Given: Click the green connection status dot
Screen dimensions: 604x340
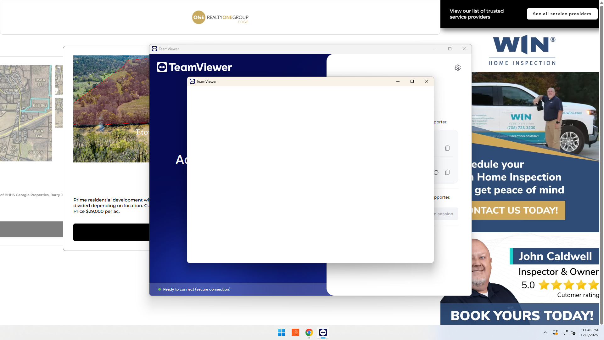Looking at the screenshot, I should (160, 289).
